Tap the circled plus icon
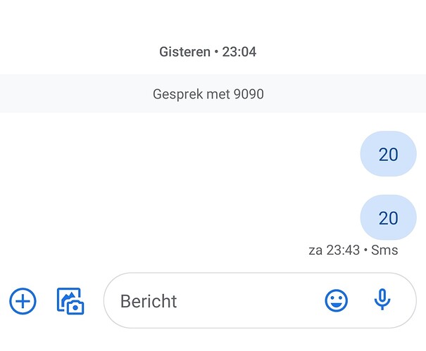Viewport: 426px width, 351px height. tap(23, 302)
